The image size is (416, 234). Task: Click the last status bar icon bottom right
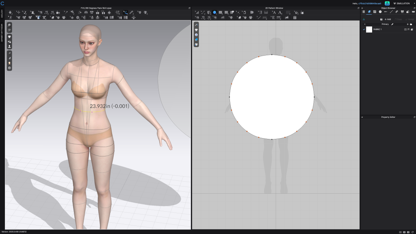point(413,232)
